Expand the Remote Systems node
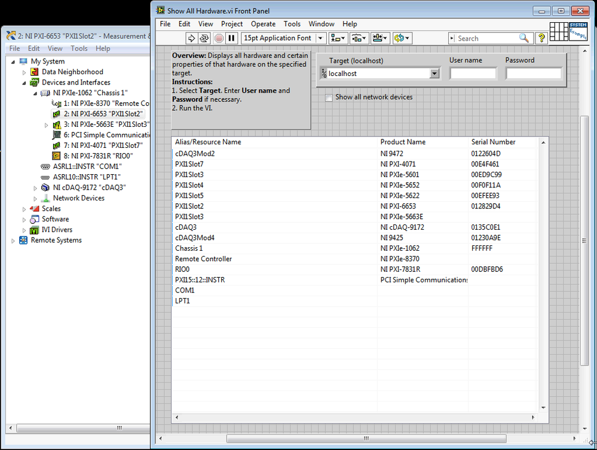 tap(13, 241)
